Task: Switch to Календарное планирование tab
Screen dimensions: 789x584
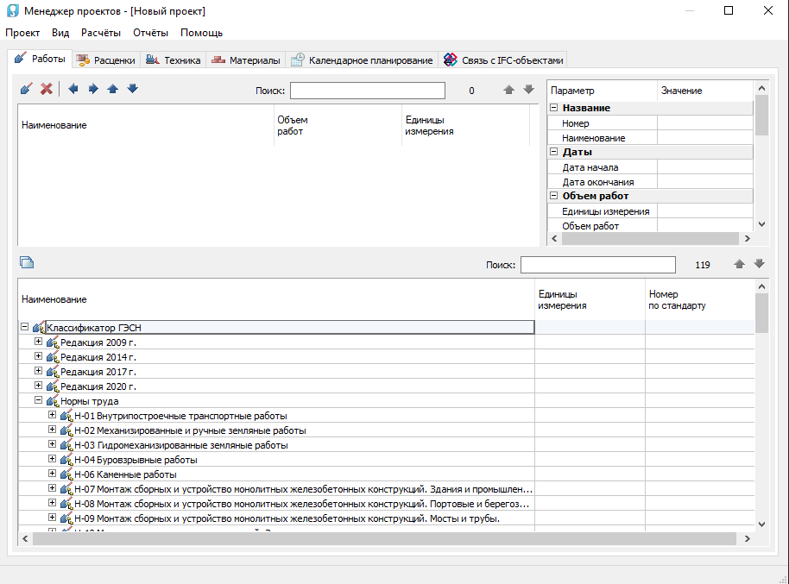Action: (362, 60)
